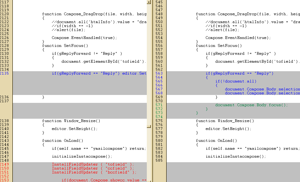This screenshot has height=182, width=300.
Task: Click 'document.Compose.Body.selection' on line 567
Action: (262, 89)
